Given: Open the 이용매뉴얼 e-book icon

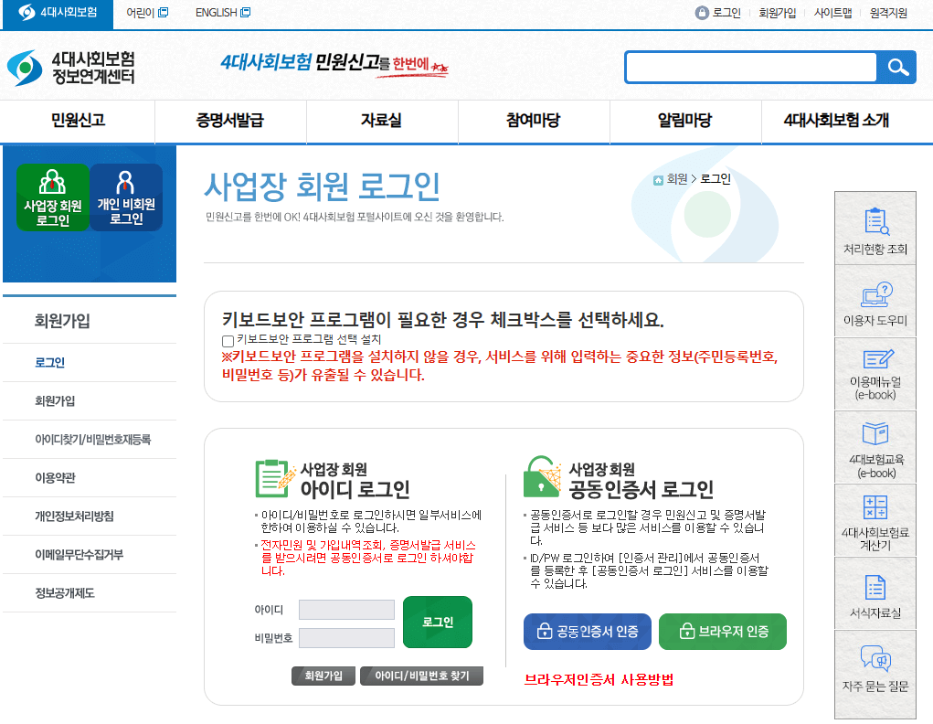Looking at the screenshot, I should (x=875, y=373).
